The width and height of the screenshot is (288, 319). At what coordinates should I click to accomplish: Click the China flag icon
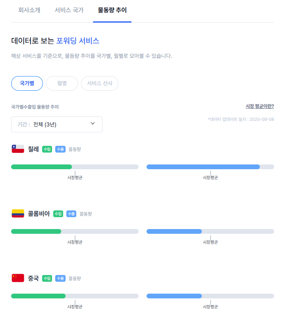click(18, 278)
